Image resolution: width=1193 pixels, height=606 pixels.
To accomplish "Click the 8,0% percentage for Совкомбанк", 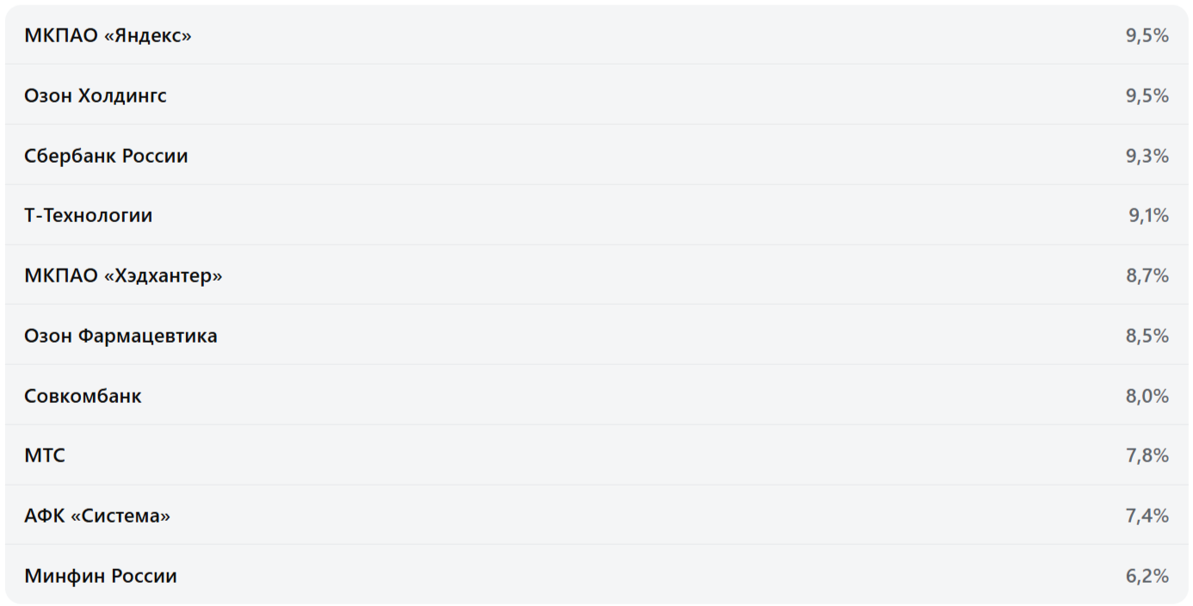I will point(1147,396).
